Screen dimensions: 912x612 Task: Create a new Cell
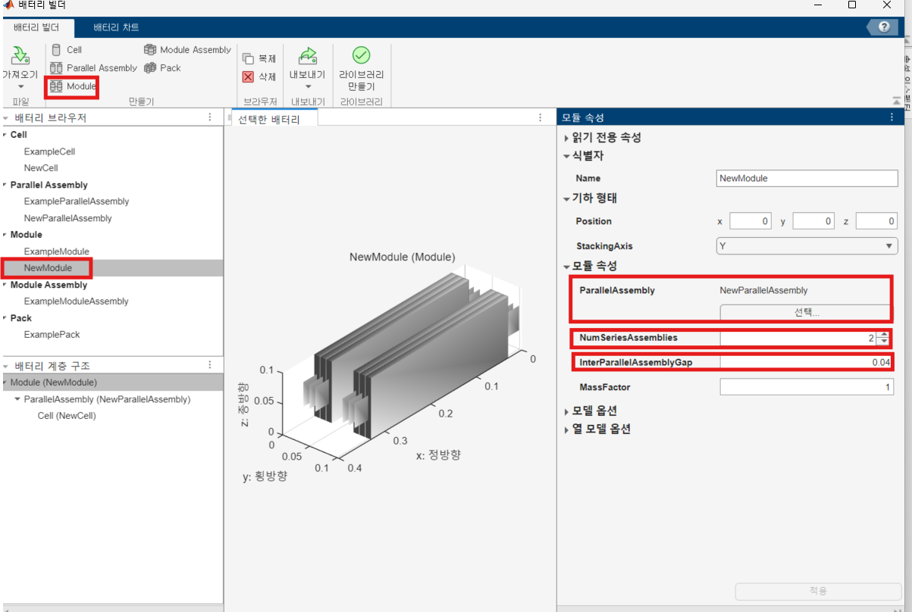pyautogui.click(x=67, y=50)
